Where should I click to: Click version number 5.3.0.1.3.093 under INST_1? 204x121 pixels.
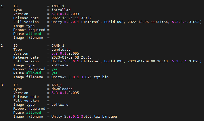point(65,14)
